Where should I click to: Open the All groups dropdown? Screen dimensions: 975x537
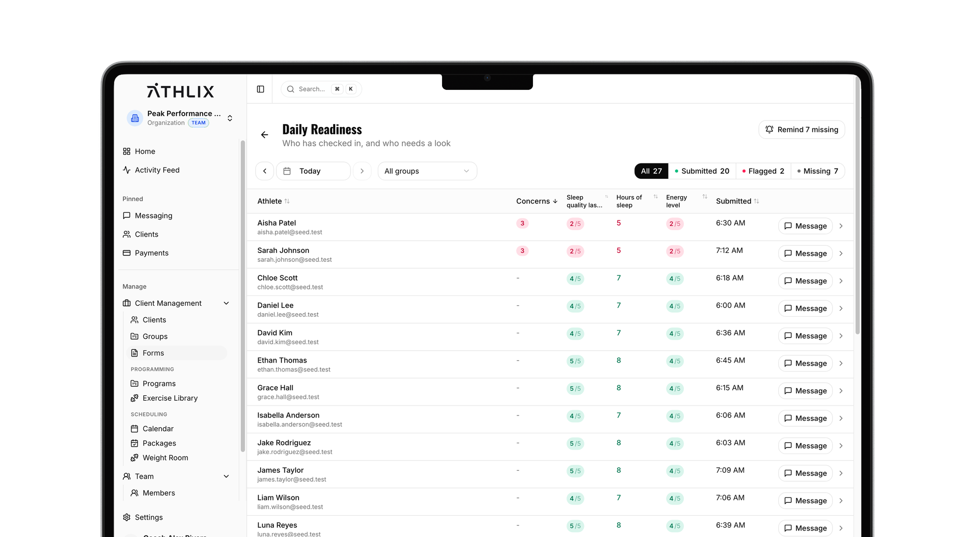[427, 171]
